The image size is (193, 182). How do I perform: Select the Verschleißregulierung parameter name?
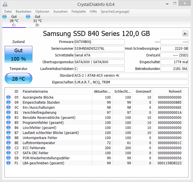(x=39, y=113)
